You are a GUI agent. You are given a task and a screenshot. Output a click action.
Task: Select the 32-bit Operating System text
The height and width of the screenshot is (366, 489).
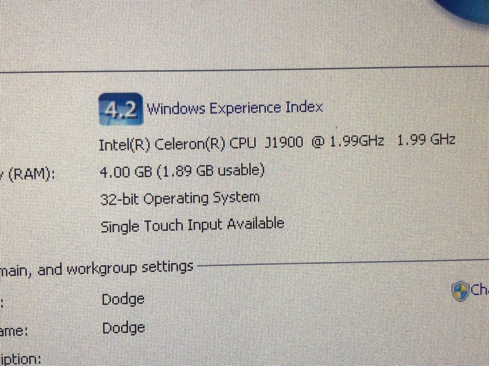pyautogui.click(x=180, y=199)
